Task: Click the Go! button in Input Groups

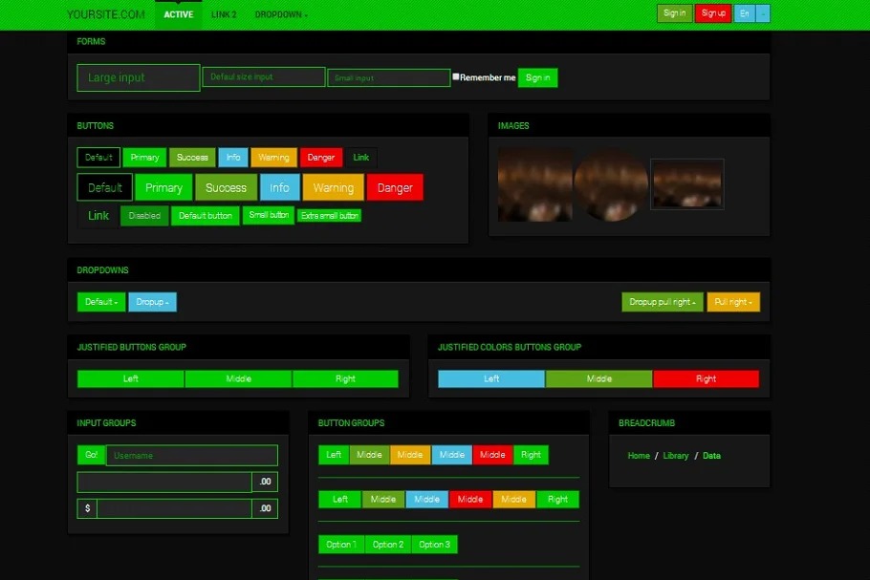Action: pos(91,455)
